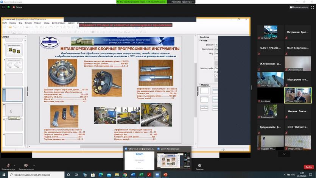Viewport: 316px width, 178px height.
Task: Start camera via Включить видео icon
Action: [26, 166]
